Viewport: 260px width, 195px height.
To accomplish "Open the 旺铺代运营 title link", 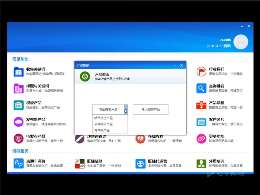I will [x=158, y=161].
